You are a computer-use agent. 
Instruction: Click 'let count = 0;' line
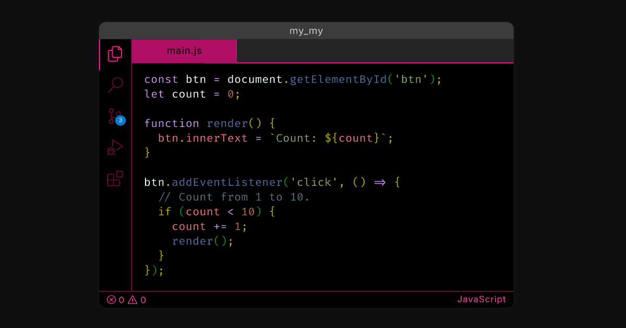pos(192,94)
